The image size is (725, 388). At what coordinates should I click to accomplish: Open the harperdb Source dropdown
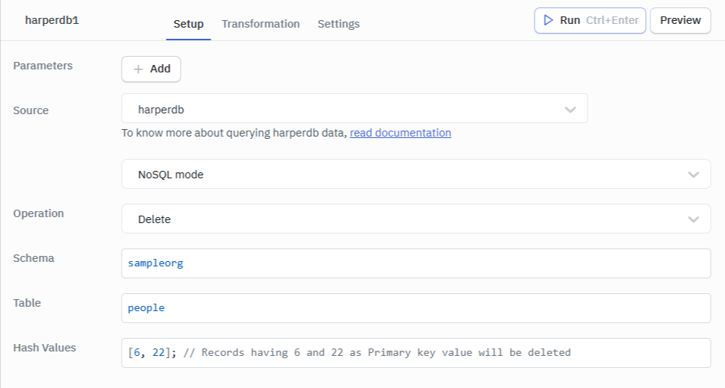click(355, 108)
